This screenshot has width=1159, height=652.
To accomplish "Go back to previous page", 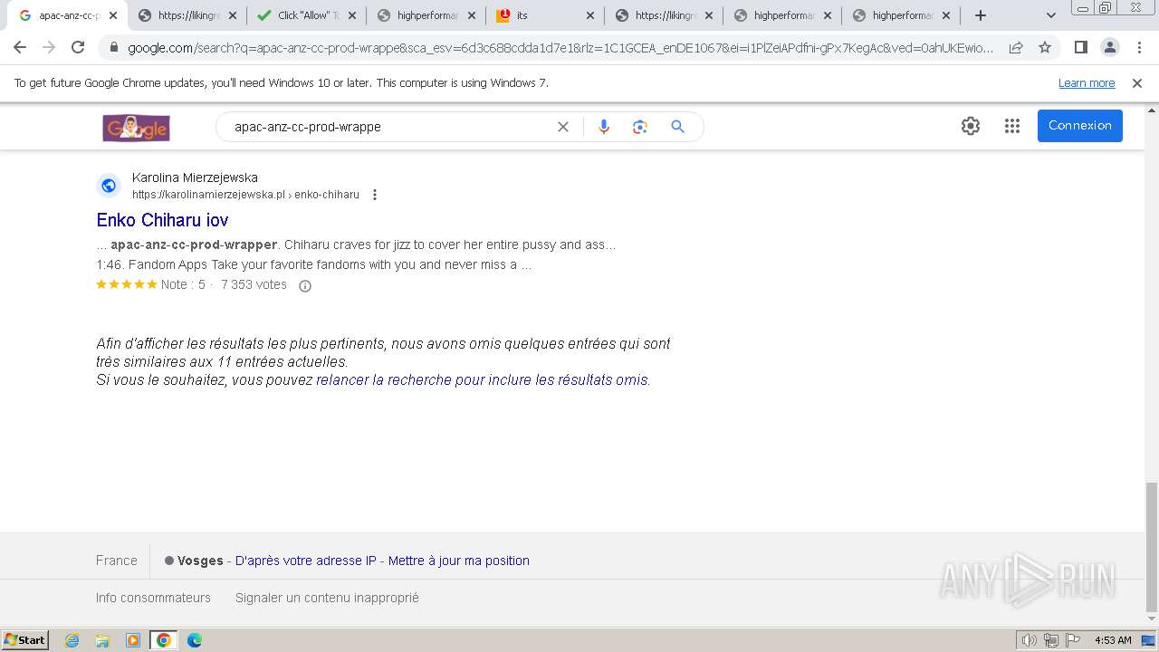I will pos(20,47).
